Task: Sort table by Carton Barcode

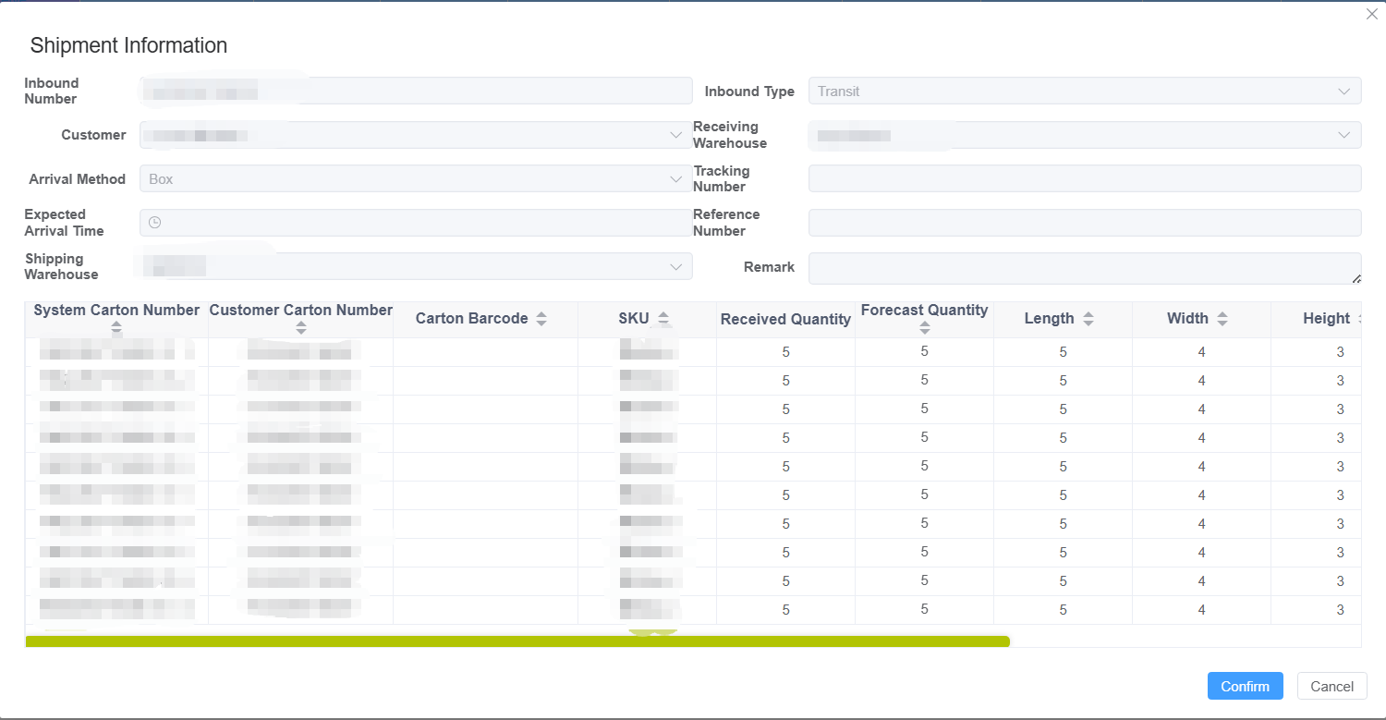Action: [541, 319]
